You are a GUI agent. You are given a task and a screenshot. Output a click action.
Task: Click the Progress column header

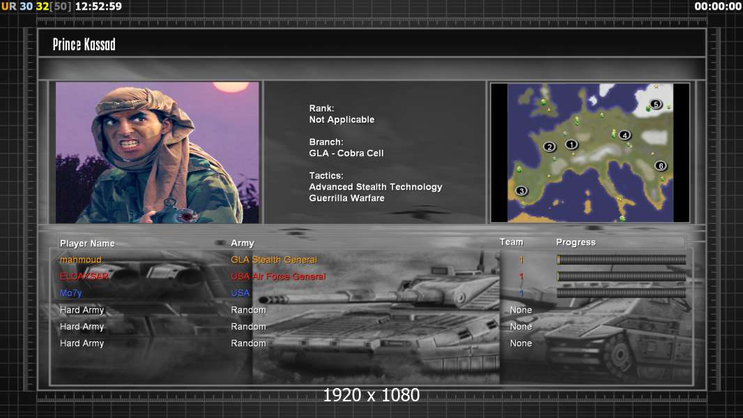[576, 242]
